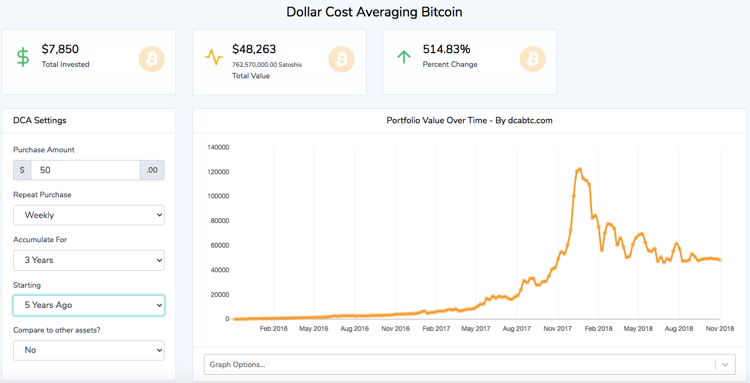Click the Bitcoin logo on Percent Change card

pyautogui.click(x=532, y=59)
